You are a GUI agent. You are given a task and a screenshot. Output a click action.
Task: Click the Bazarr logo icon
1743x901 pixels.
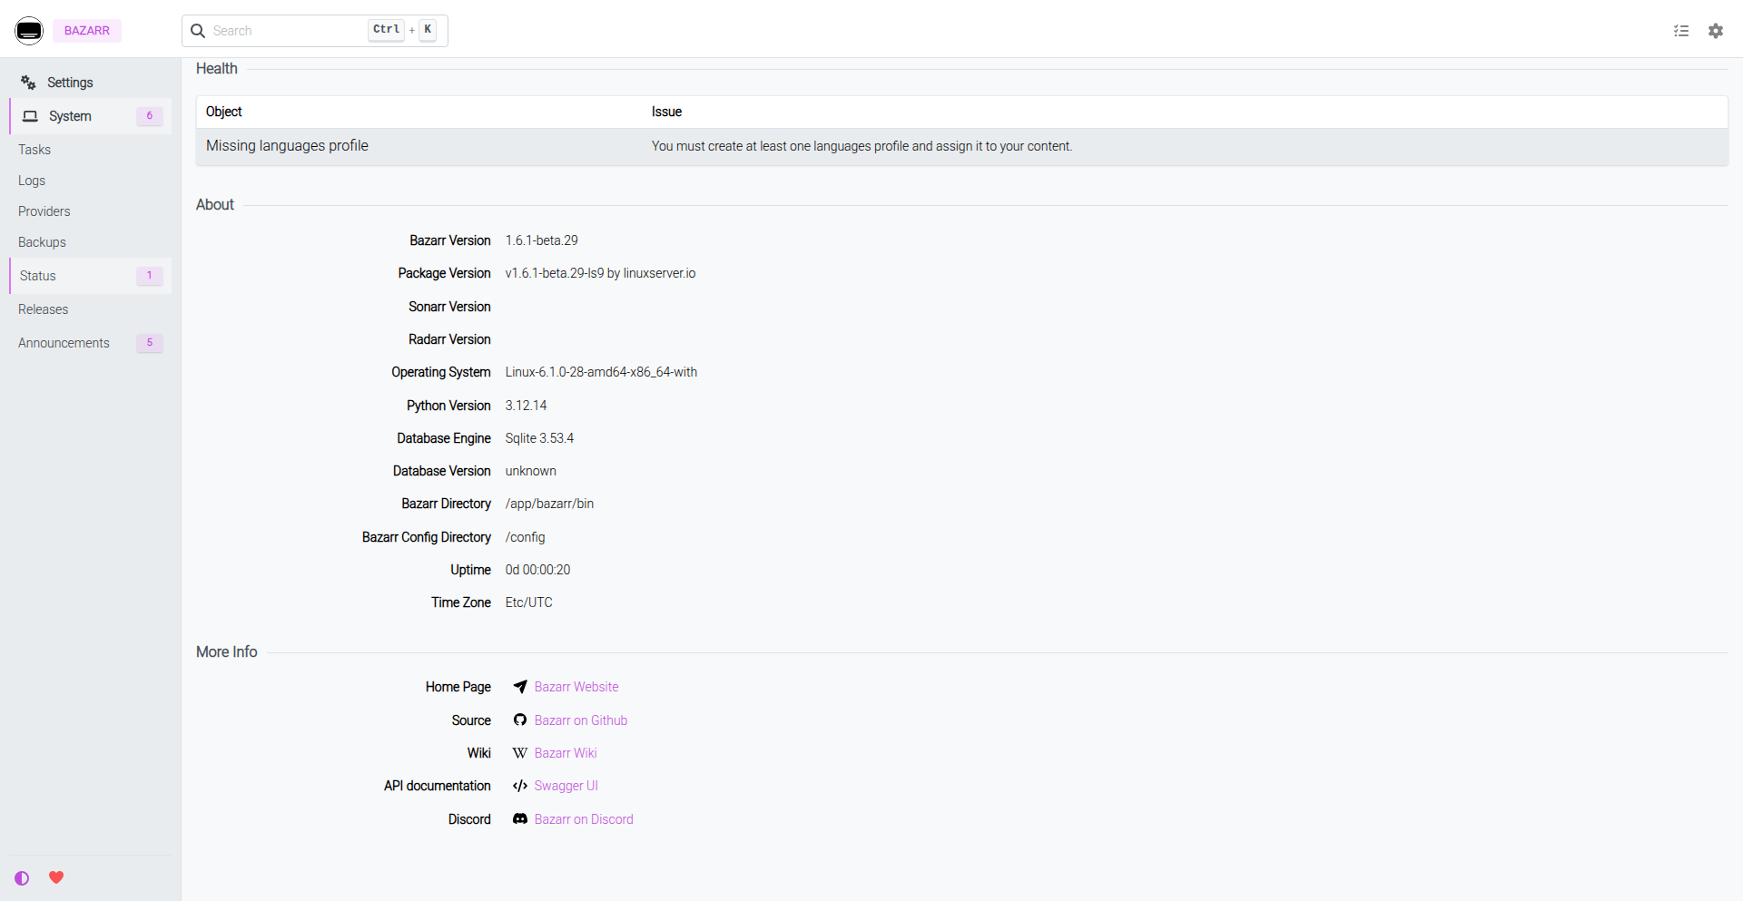tap(29, 30)
